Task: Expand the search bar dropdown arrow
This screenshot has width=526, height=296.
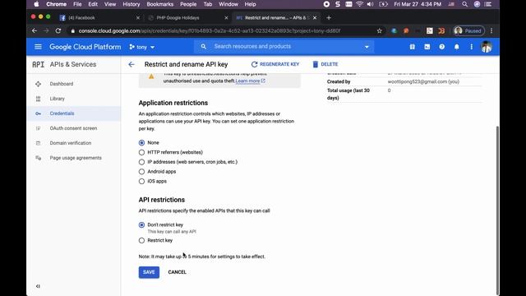Action: (x=367, y=47)
